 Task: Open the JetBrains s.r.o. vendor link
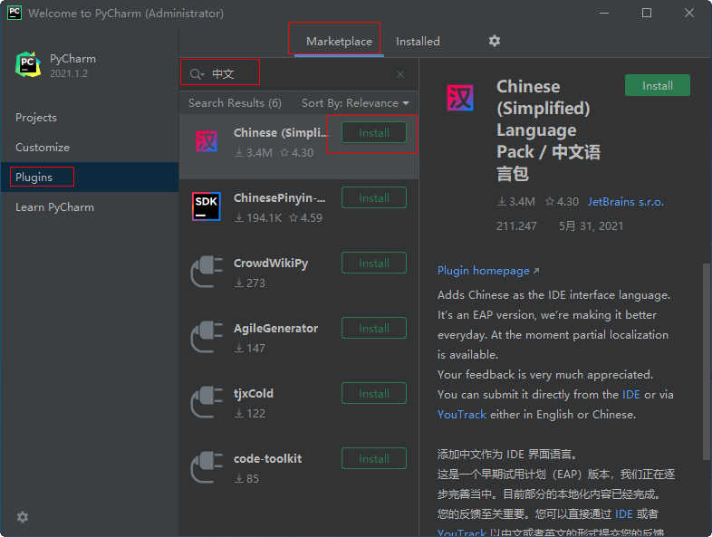coord(626,202)
